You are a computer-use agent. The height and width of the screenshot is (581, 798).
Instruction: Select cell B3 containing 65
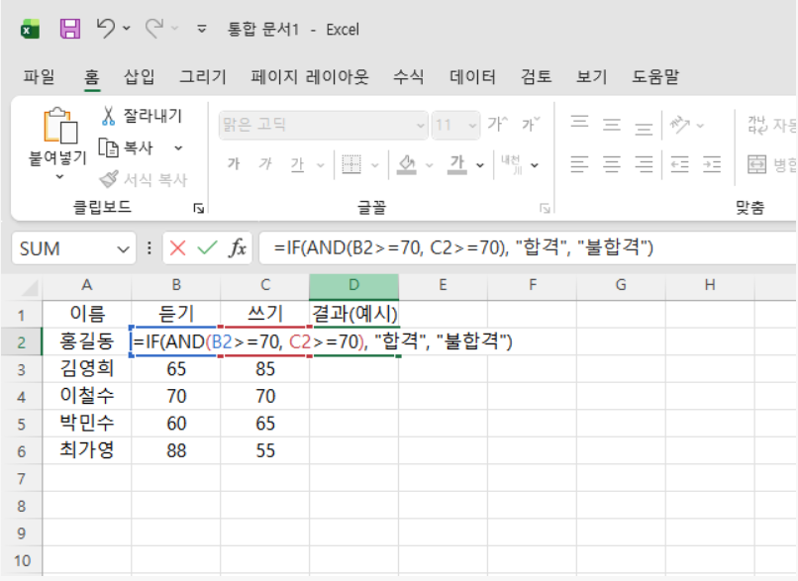pos(175,369)
